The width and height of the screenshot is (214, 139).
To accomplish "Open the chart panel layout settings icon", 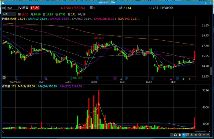I will (188, 135).
